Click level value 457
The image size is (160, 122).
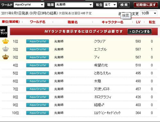pos(138,89)
